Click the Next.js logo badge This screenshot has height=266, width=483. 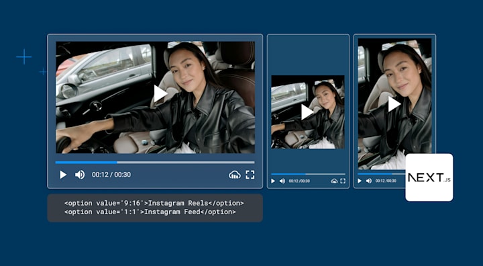click(x=429, y=177)
